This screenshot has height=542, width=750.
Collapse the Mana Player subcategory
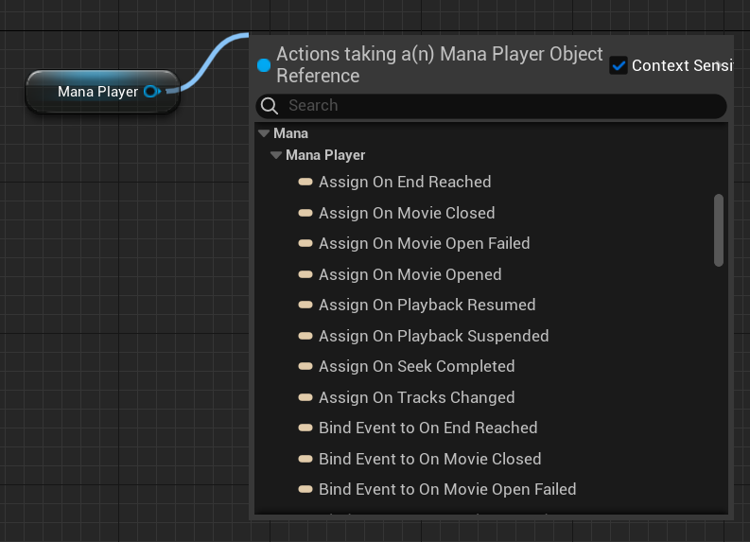276,155
